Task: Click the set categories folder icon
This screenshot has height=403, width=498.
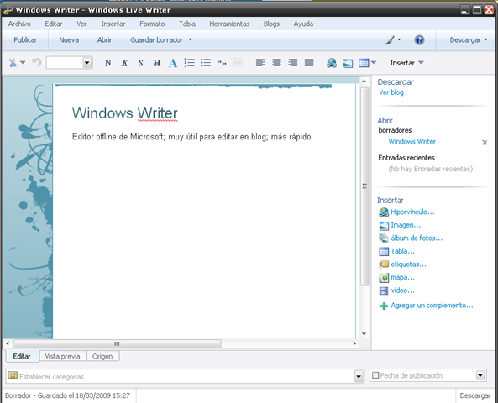Action: point(13,375)
